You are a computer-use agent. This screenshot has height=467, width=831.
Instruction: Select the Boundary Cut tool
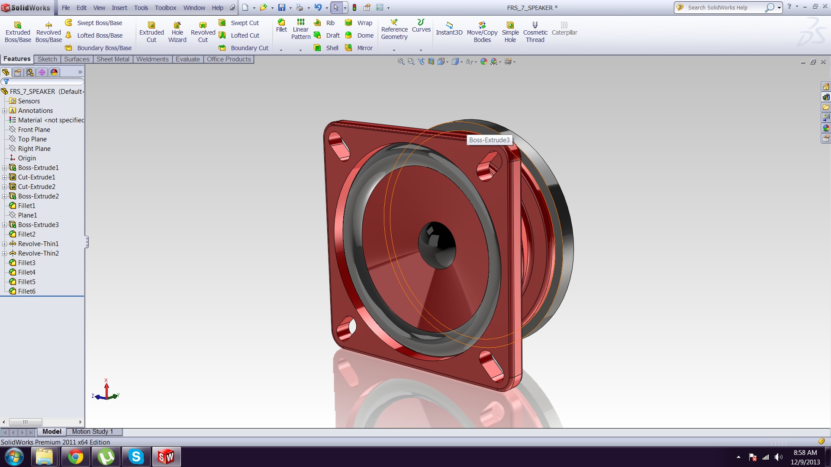tap(243, 48)
